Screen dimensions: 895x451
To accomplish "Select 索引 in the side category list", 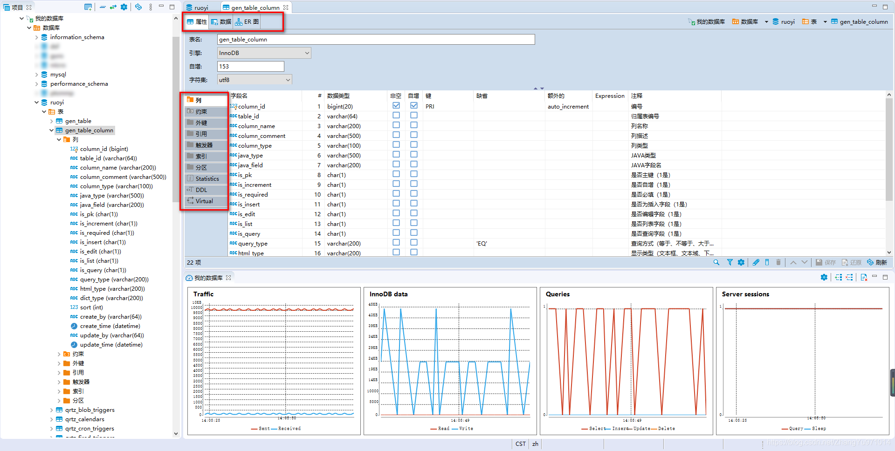I will click(206, 156).
